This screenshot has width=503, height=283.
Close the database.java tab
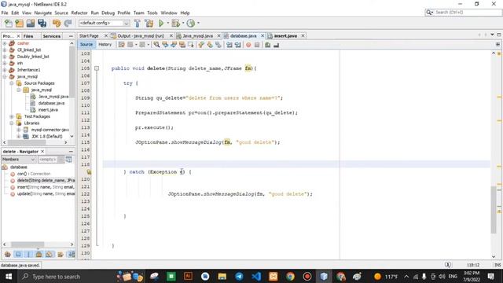263,36
